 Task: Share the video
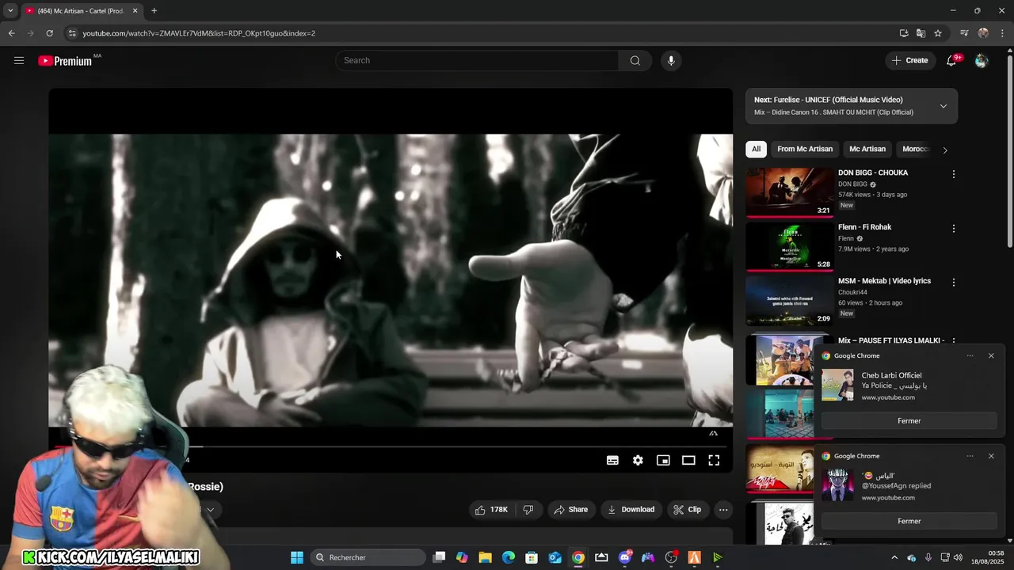pyautogui.click(x=570, y=510)
